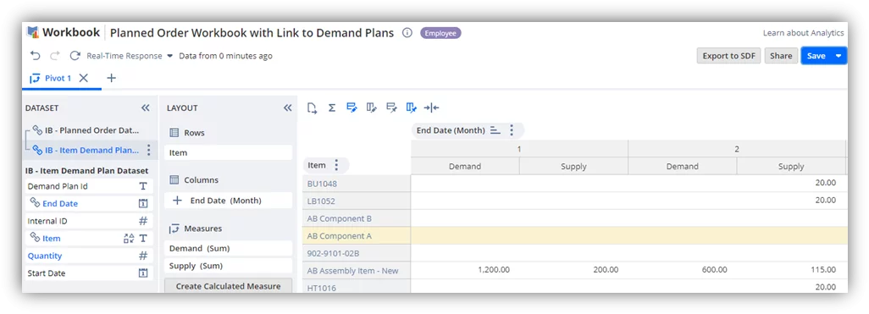This screenshot has width=869, height=314.
Task: Click the End Date calendar type icon
Action: (x=143, y=204)
